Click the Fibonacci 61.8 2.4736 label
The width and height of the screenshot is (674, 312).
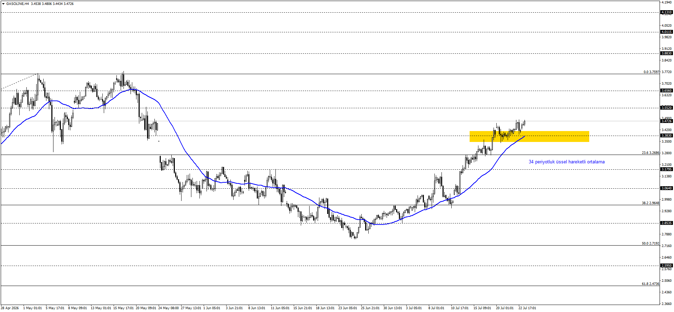[651, 284]
